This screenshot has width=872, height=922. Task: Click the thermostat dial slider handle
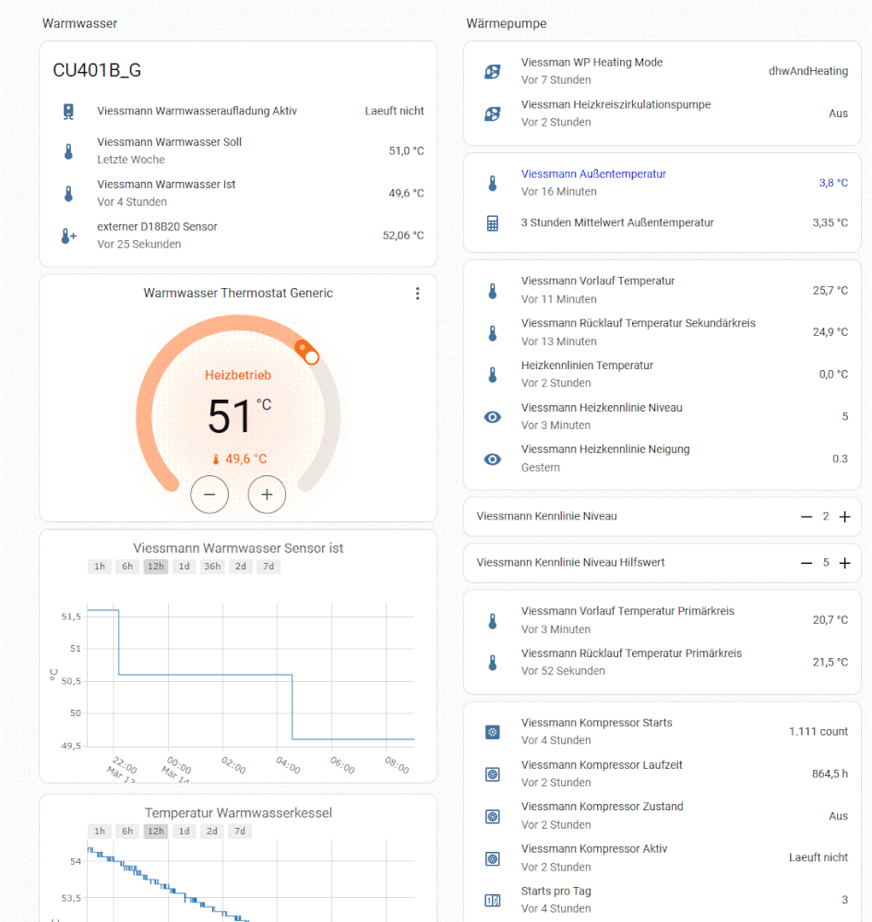312,357
